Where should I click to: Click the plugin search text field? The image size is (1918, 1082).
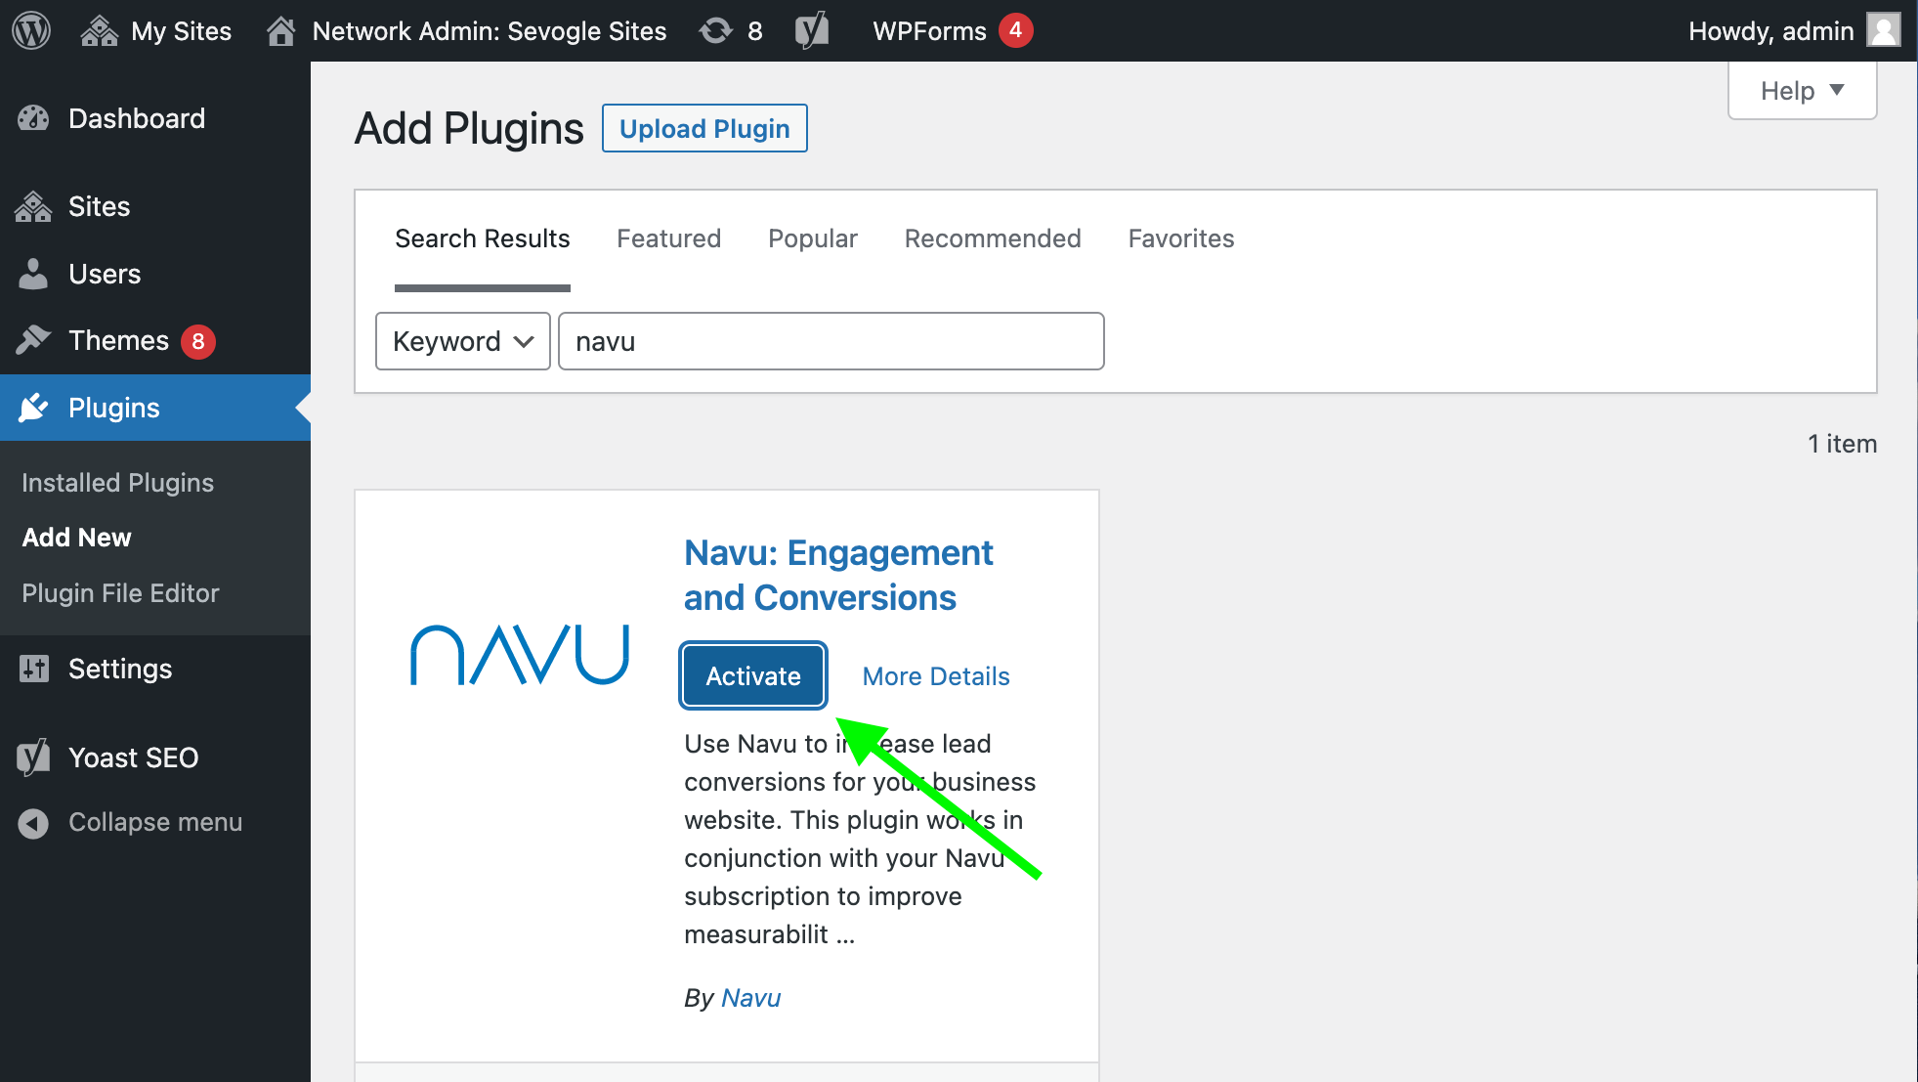(x=831, y=341)
